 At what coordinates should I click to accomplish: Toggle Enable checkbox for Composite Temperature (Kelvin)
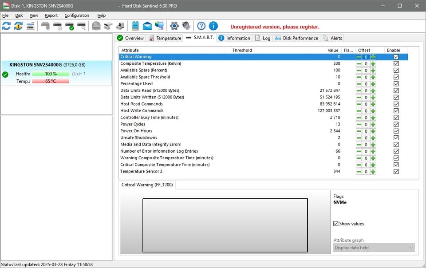396,63
